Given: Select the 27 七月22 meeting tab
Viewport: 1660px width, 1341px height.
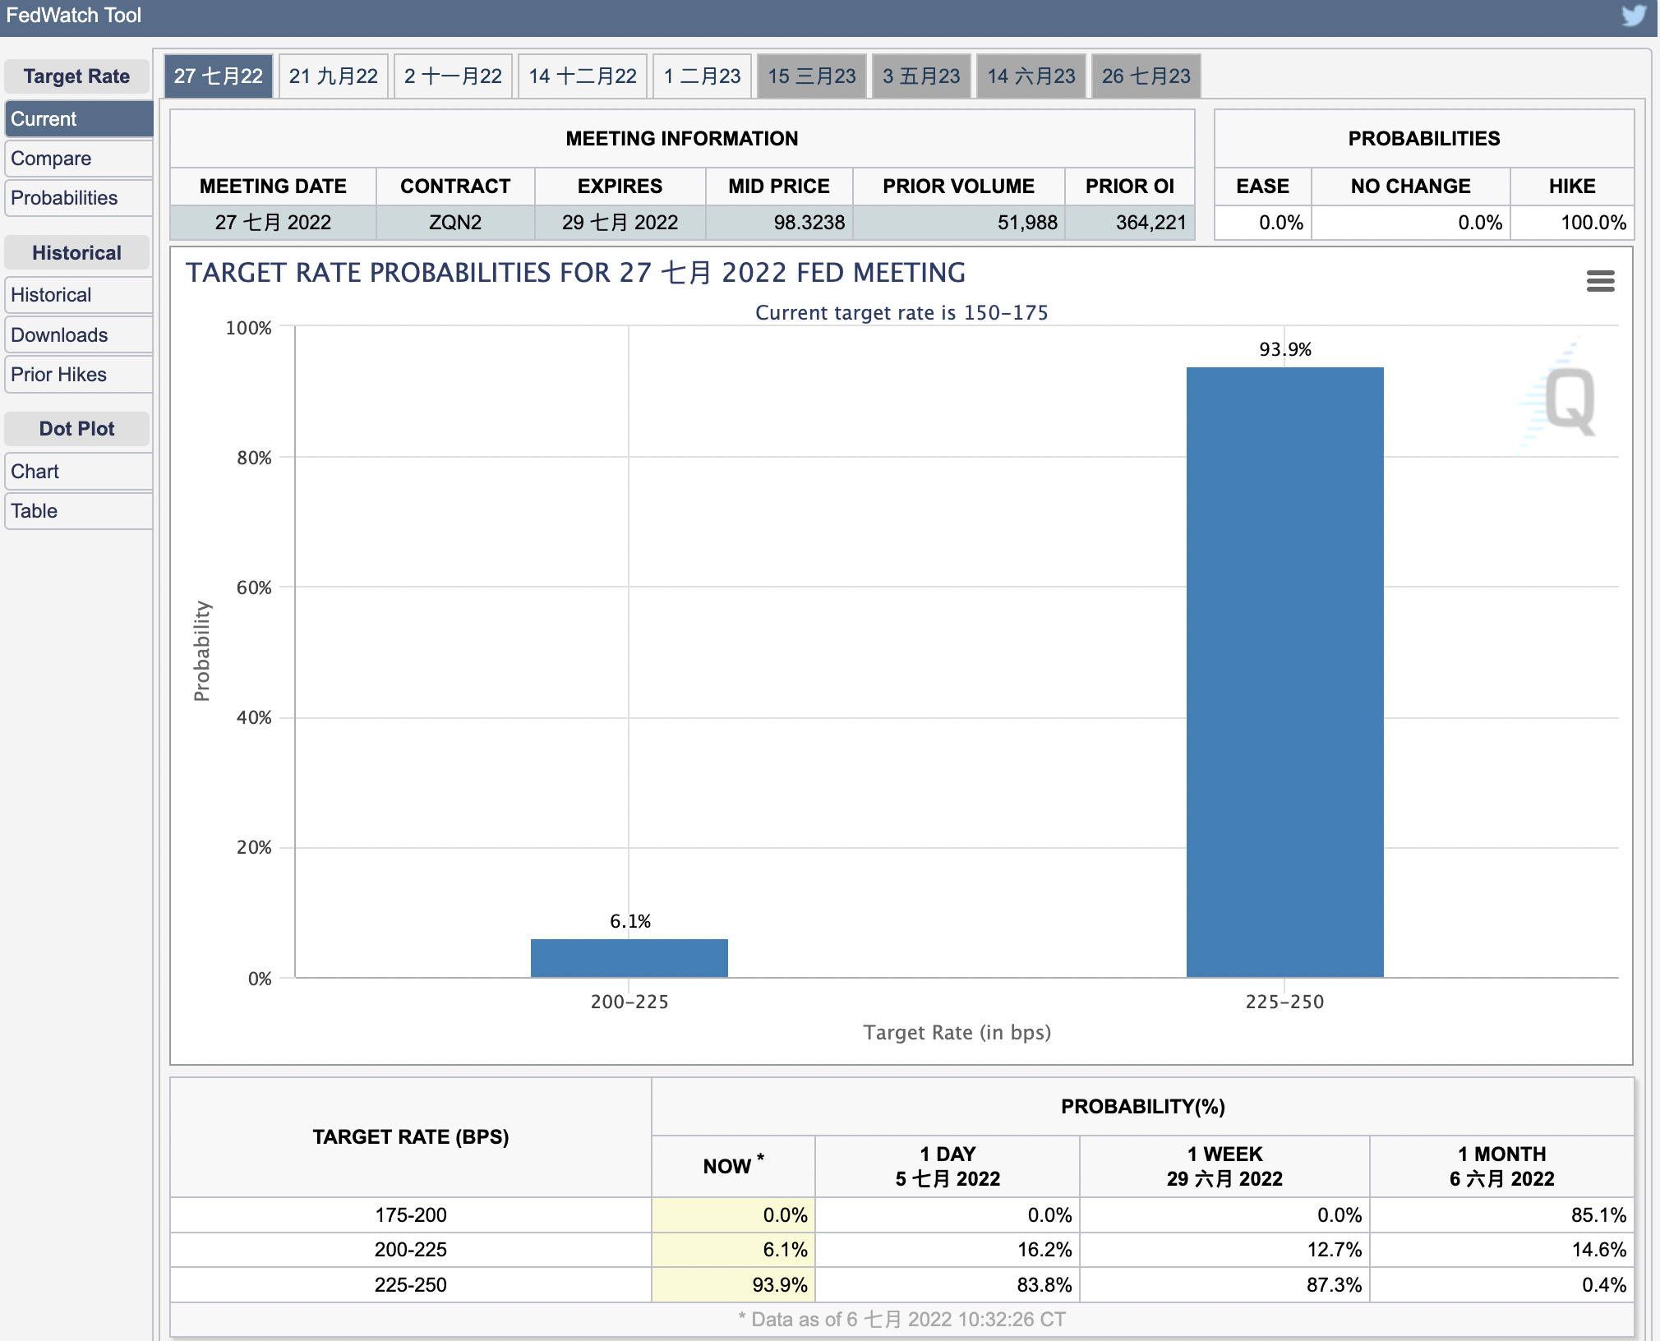Looking at the screenshot, I should [219, 76].
